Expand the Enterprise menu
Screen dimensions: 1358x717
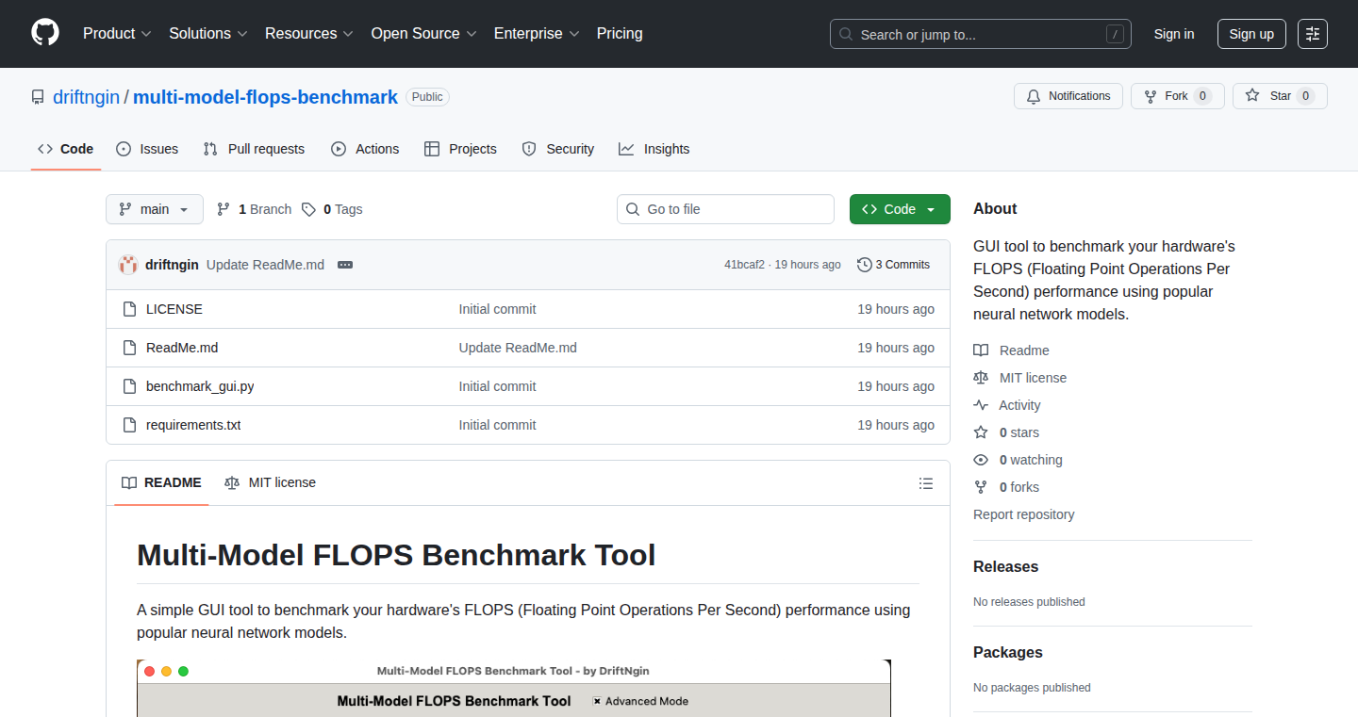pyautogui.click(x=537, y=34)
